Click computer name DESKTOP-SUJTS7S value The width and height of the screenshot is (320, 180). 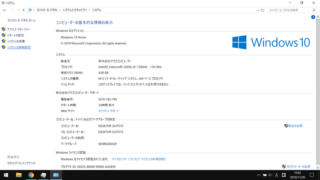pos(111,126)
